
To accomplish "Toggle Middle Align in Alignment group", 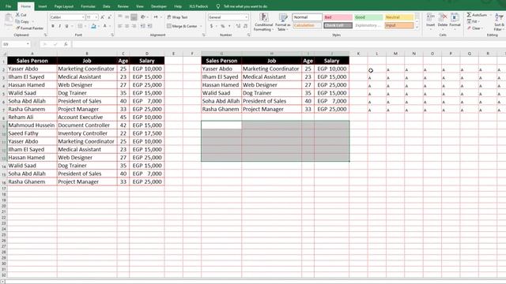I will (x=126, y=17).
